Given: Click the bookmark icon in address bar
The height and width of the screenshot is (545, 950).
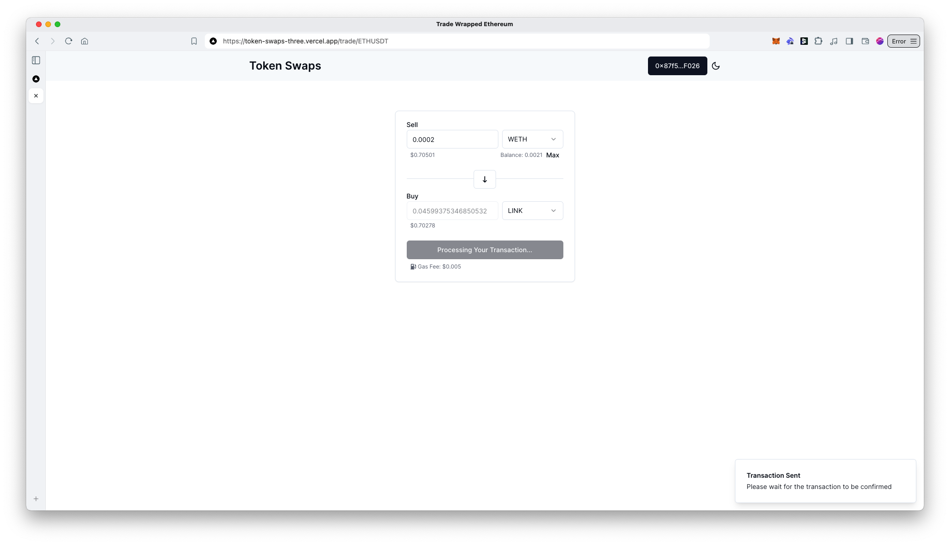Looking at the screenshot, I should 194,41.
